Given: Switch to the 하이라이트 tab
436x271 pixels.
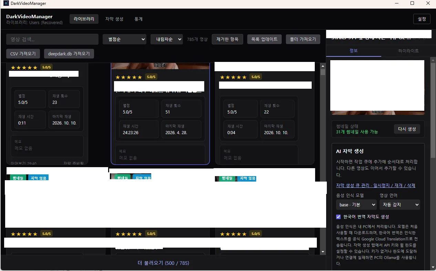Looking at the screenshot, I should point(408,51).
